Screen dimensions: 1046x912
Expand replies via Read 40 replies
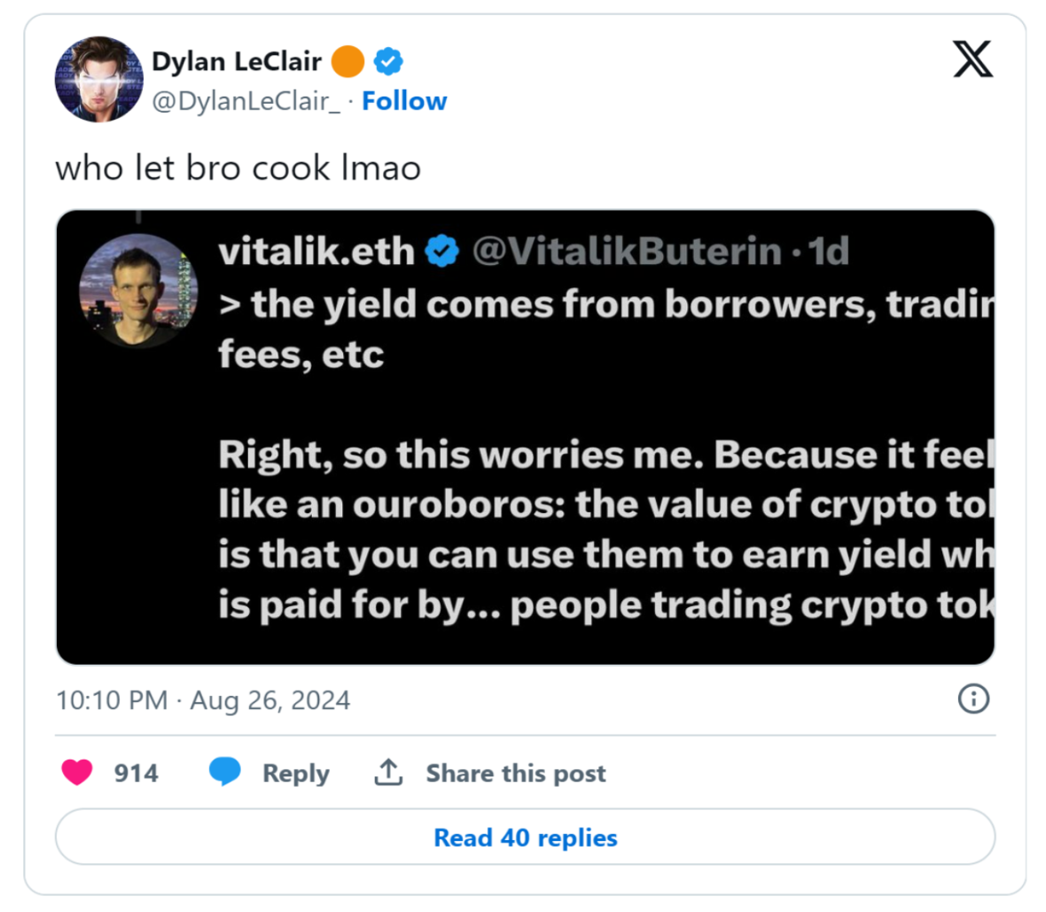click(525, 837)
